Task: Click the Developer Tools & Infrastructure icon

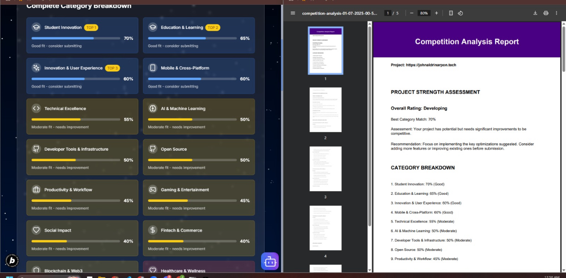Action: 36,149
